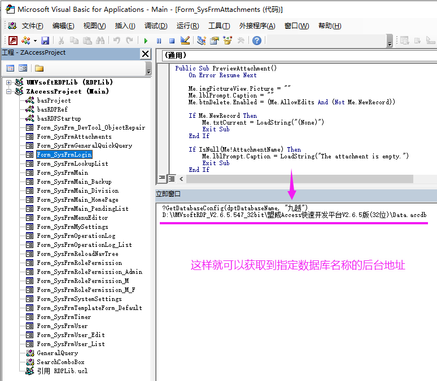This screenshot has height=381, width=437.
Task: Collapse the ZAccessProject (Main) node
Action: click(x=8, y=91)
